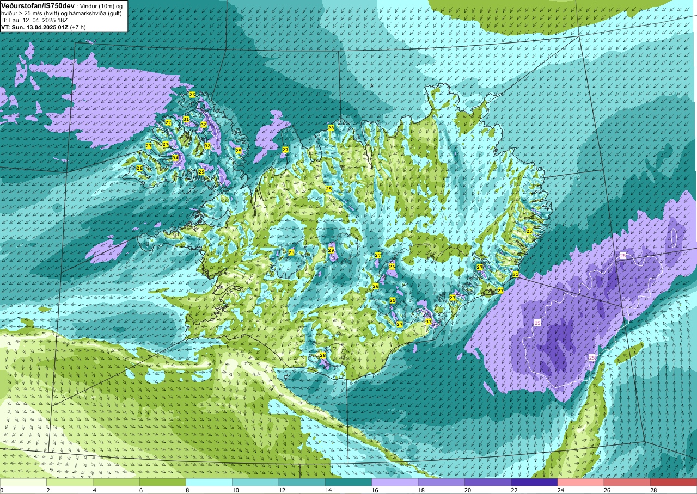Click the yellow gust label 34
Screen dimensions: 697x494
(x=175, y=158)
